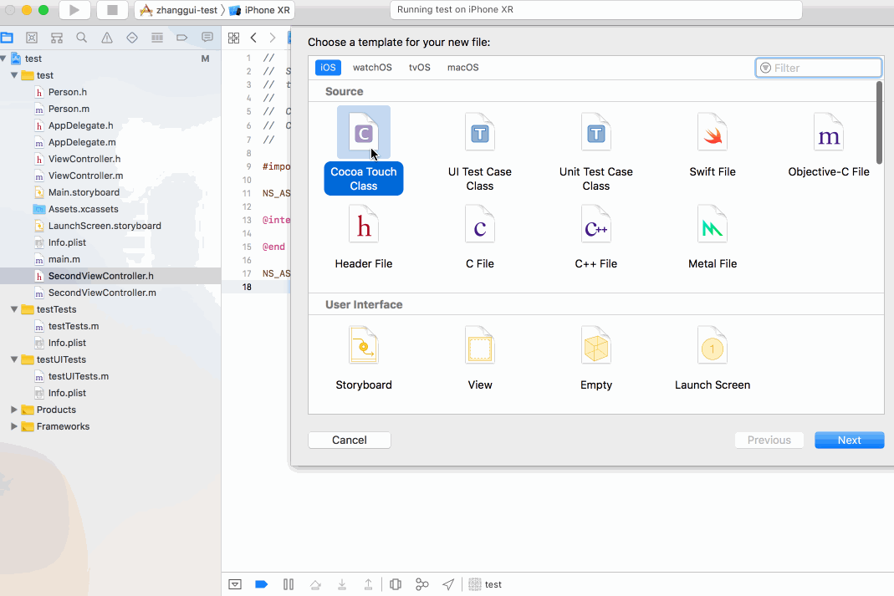Image resolution: width=894 pixels, height=596 pixels.
Task: Switch to the watchOS template tab
Action: coord(372,68)
